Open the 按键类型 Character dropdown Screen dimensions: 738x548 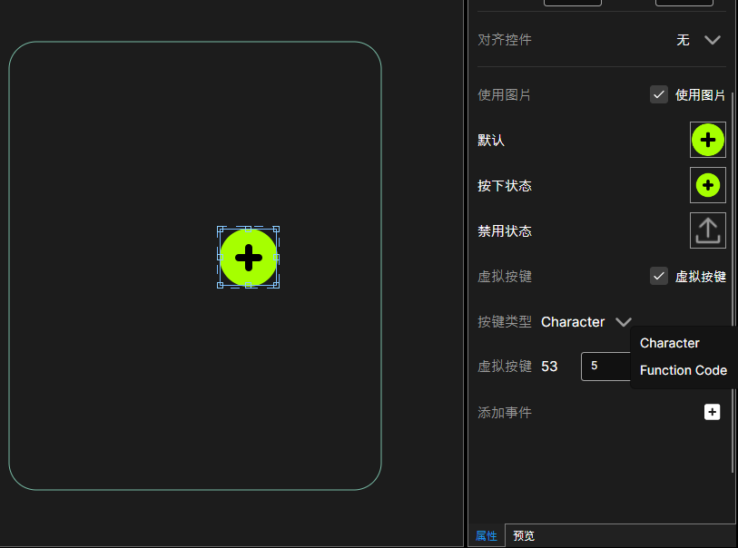pyautogui.click(x=586, y=322)
